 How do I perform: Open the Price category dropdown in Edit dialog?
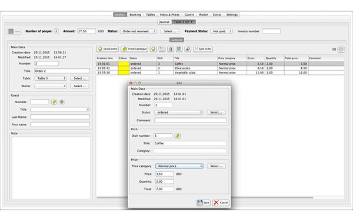tap(179, 166)
